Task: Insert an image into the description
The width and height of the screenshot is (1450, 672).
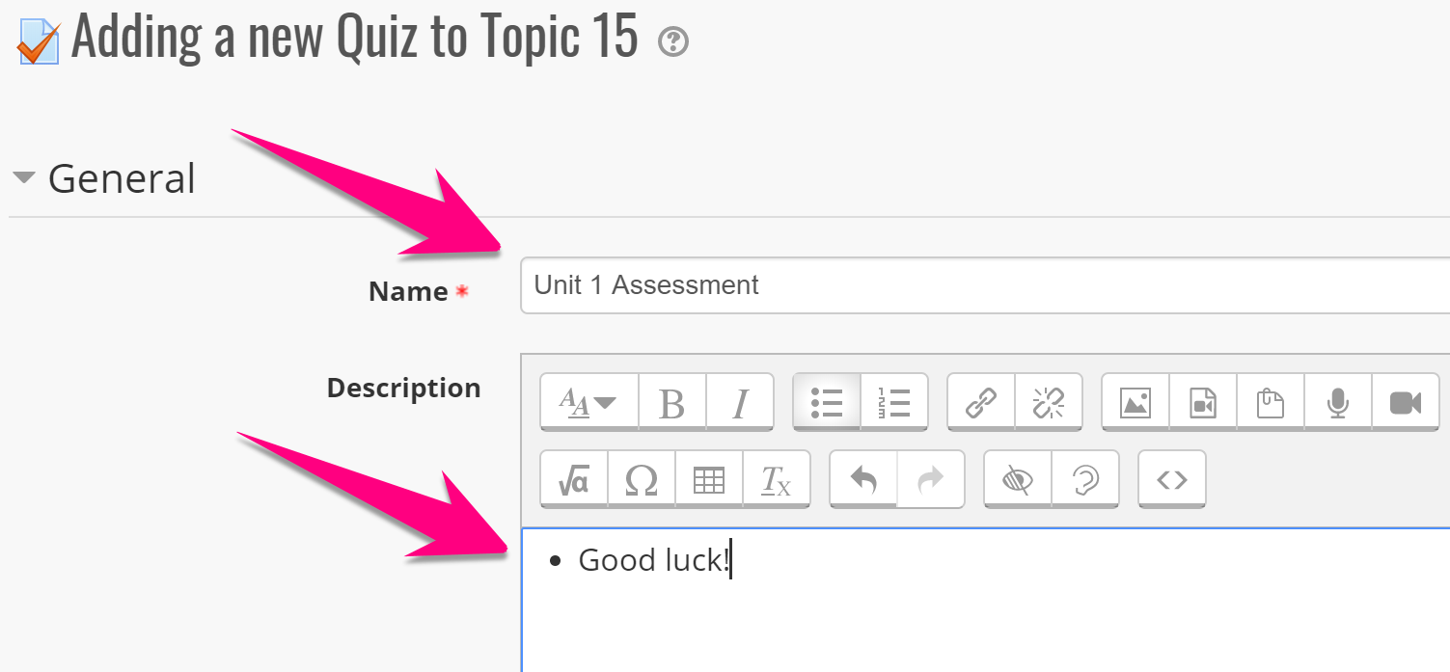Action: pyautogui.click(x=1135, y=402)
